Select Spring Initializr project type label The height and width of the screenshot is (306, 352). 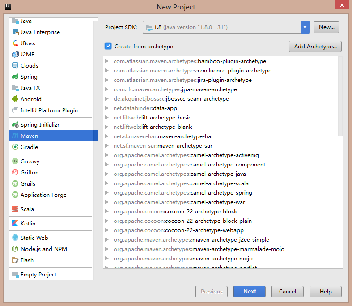[40, 125]
